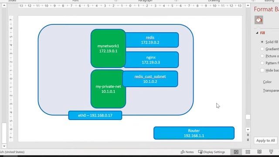Image resolution: width=279 pixels, height=157 pixels.
Task: Select Picture or texture fill option
Action: pos(262,56)
